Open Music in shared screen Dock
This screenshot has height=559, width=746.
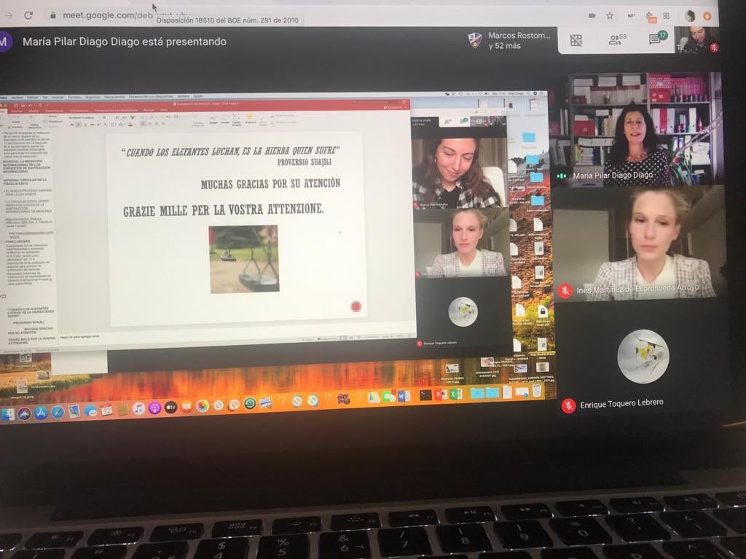(138, 409)
